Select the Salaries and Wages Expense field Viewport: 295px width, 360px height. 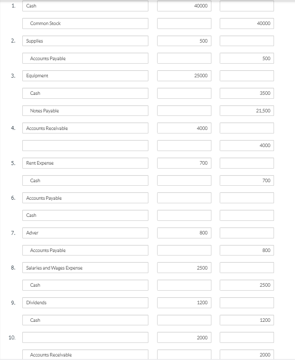[86, 267]
